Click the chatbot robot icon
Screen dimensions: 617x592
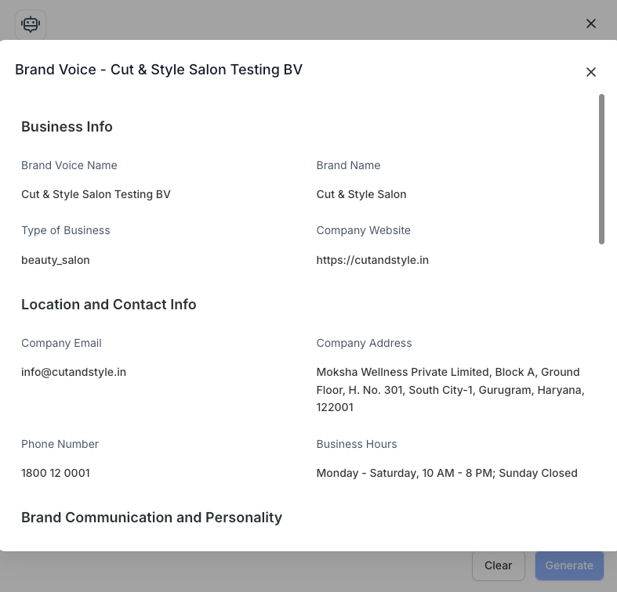click(31, 24)
